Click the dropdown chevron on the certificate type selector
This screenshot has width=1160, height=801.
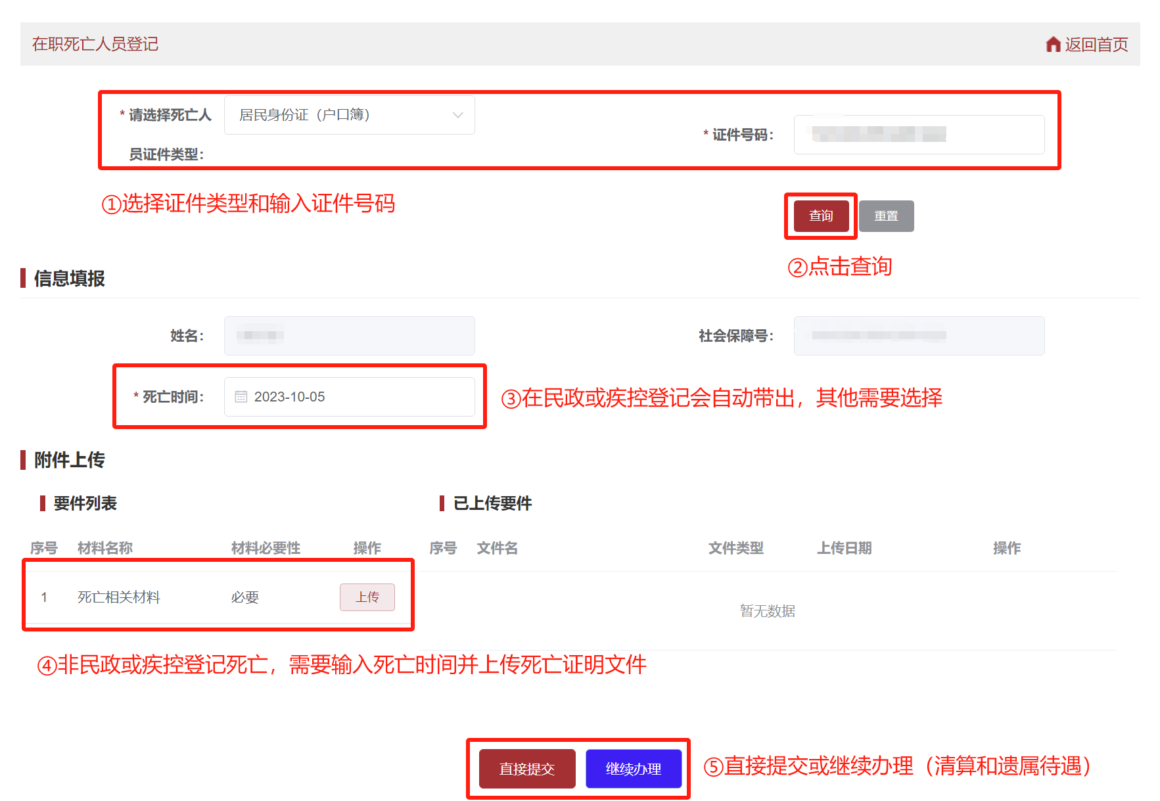458,114
